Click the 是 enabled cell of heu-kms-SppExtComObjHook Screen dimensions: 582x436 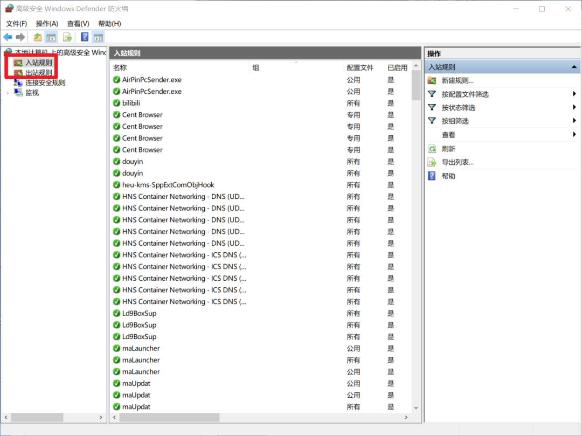[391, 185]
